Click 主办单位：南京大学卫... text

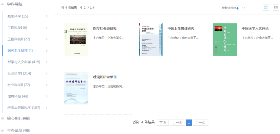183,38
